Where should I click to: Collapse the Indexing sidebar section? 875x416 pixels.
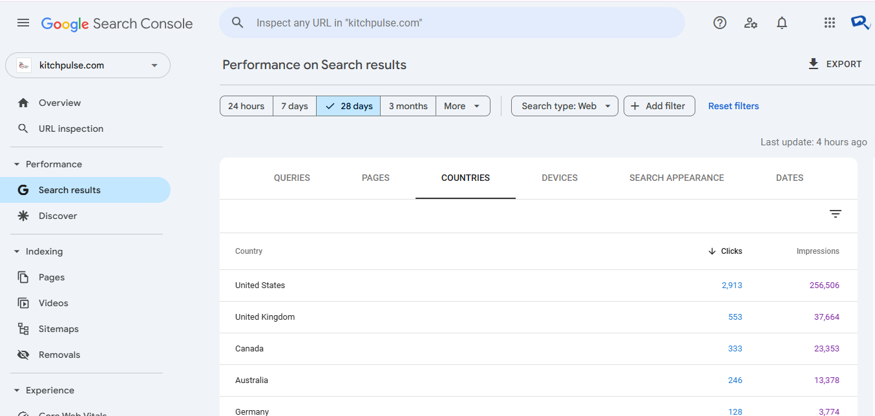[17, 251]
